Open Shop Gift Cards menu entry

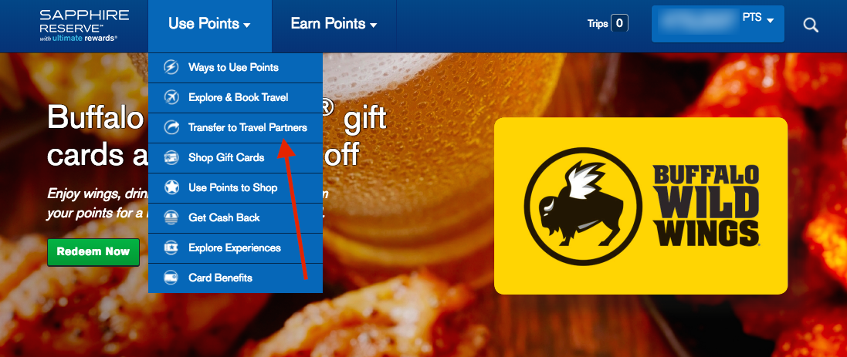pyautogui.click(x=235, y=157)
